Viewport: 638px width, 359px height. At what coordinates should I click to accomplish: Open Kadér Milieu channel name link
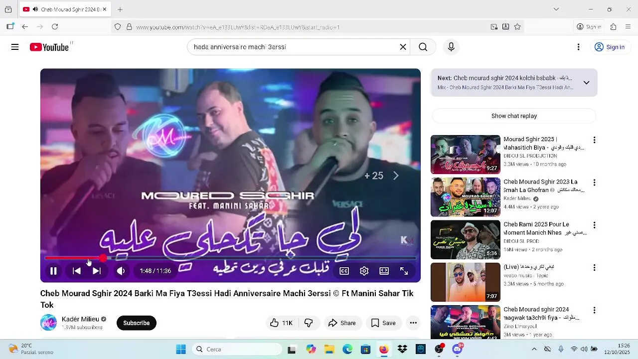point(80,319)
